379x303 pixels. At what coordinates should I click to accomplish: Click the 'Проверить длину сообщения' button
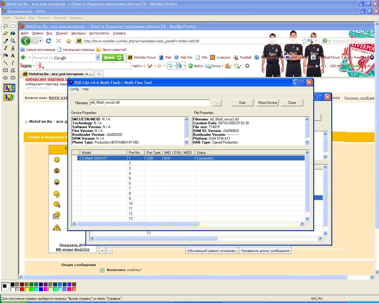click(x=265, y=251)
